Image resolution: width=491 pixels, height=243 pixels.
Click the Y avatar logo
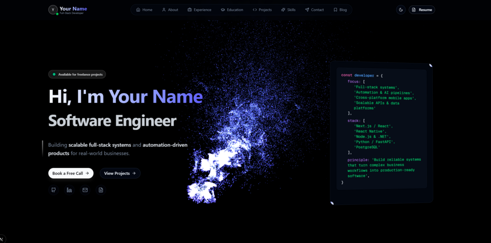point(53,10)
